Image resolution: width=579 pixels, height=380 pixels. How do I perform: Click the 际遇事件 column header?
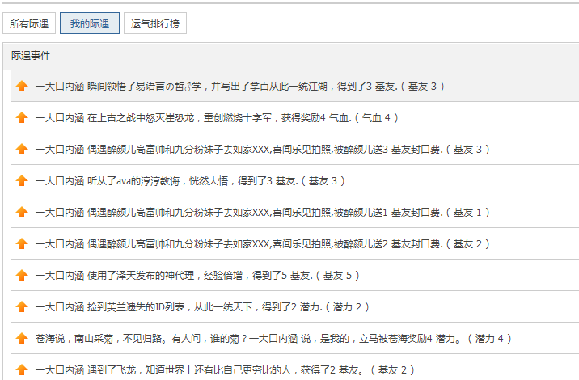31,56
